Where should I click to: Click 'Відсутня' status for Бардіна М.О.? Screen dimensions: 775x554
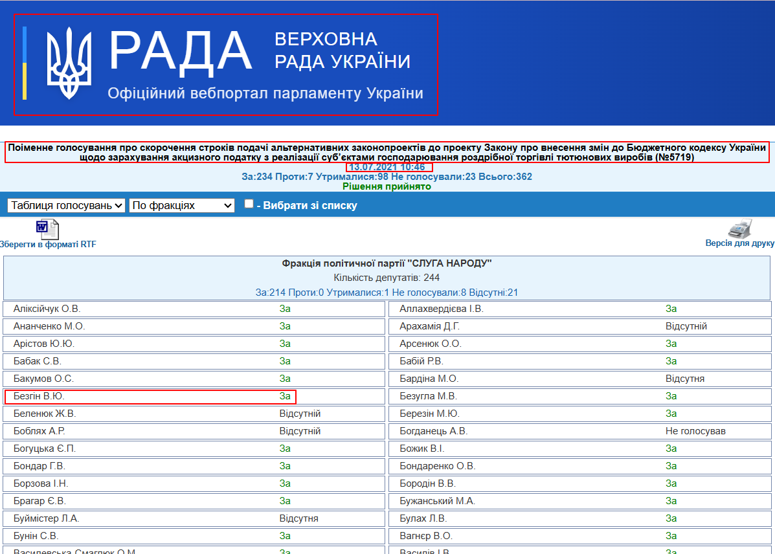coord(684,379)
